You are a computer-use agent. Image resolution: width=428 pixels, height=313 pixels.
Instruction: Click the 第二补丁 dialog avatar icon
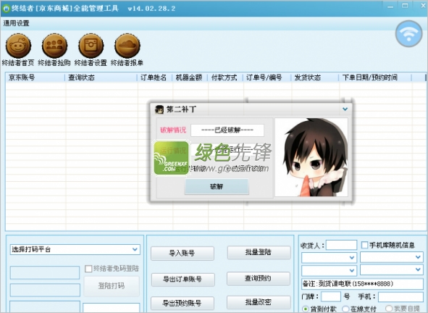(159, 109)
